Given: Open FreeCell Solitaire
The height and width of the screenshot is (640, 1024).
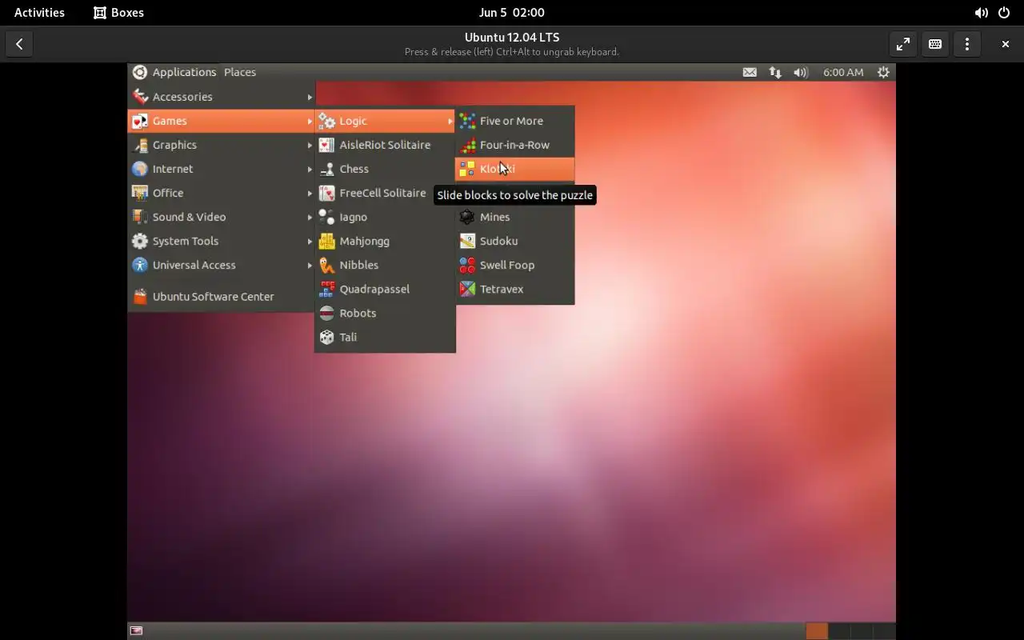Looking at the screenshot, I should point(385,193).
